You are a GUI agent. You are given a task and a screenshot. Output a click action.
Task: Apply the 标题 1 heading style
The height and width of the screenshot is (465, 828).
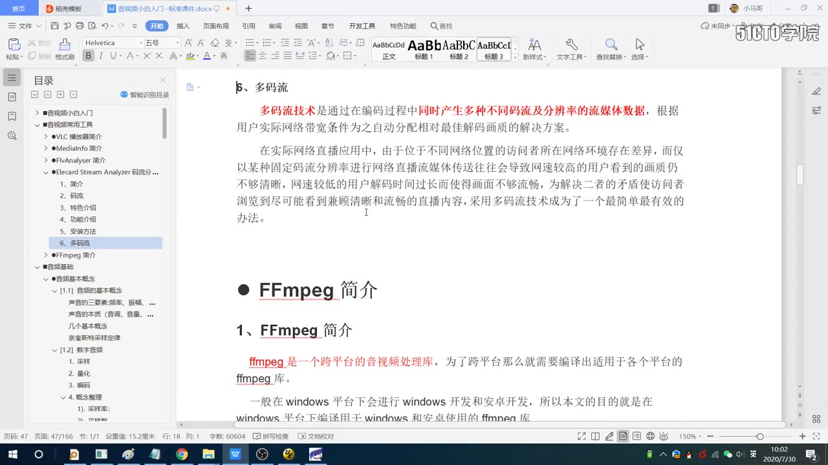tap(424, 50)
